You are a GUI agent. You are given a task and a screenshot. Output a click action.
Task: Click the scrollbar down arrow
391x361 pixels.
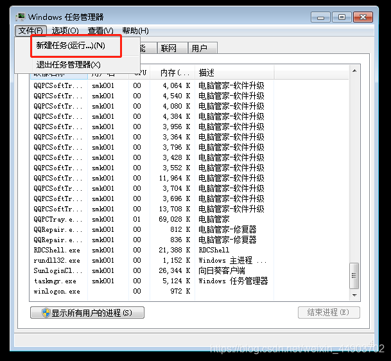pos(354,295)
